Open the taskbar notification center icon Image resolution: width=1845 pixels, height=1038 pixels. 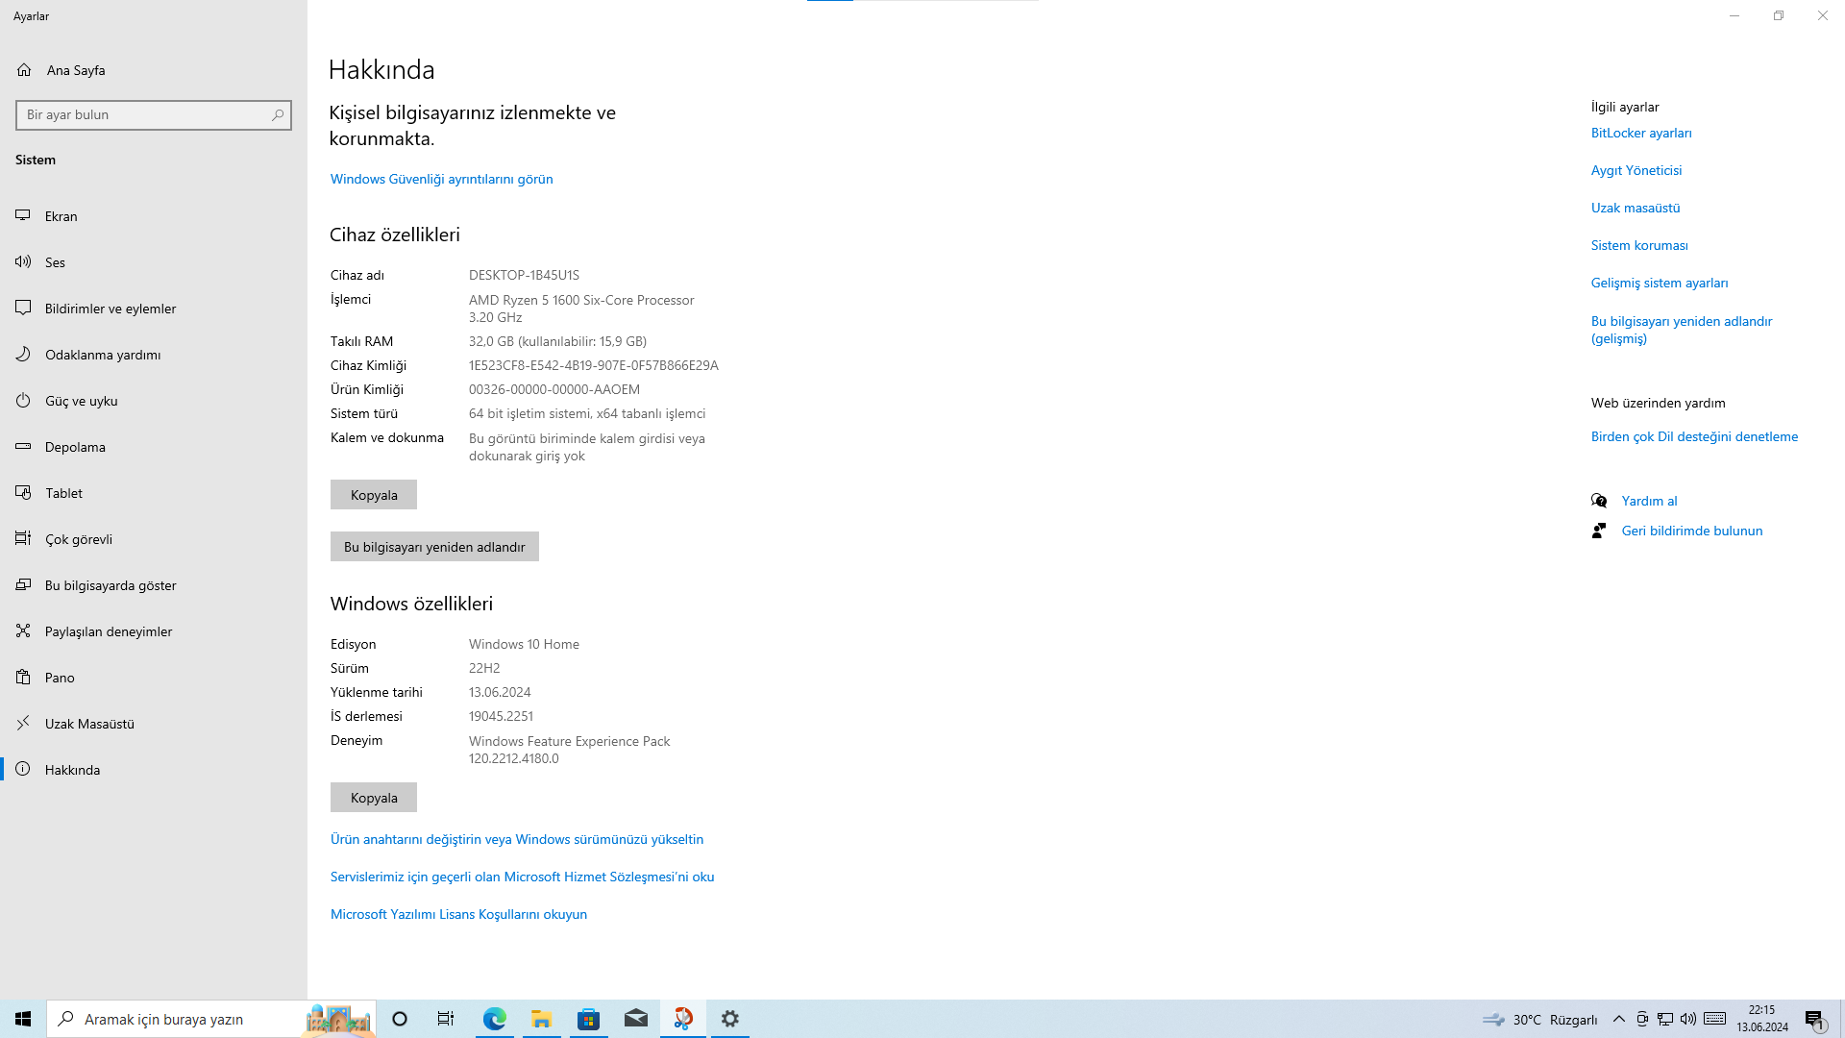point(1813,1019)
